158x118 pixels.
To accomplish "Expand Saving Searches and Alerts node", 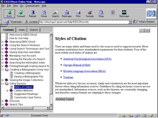I will [2, 52].
